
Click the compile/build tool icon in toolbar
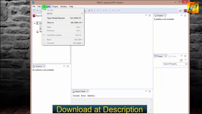click(x=89, y=11)
